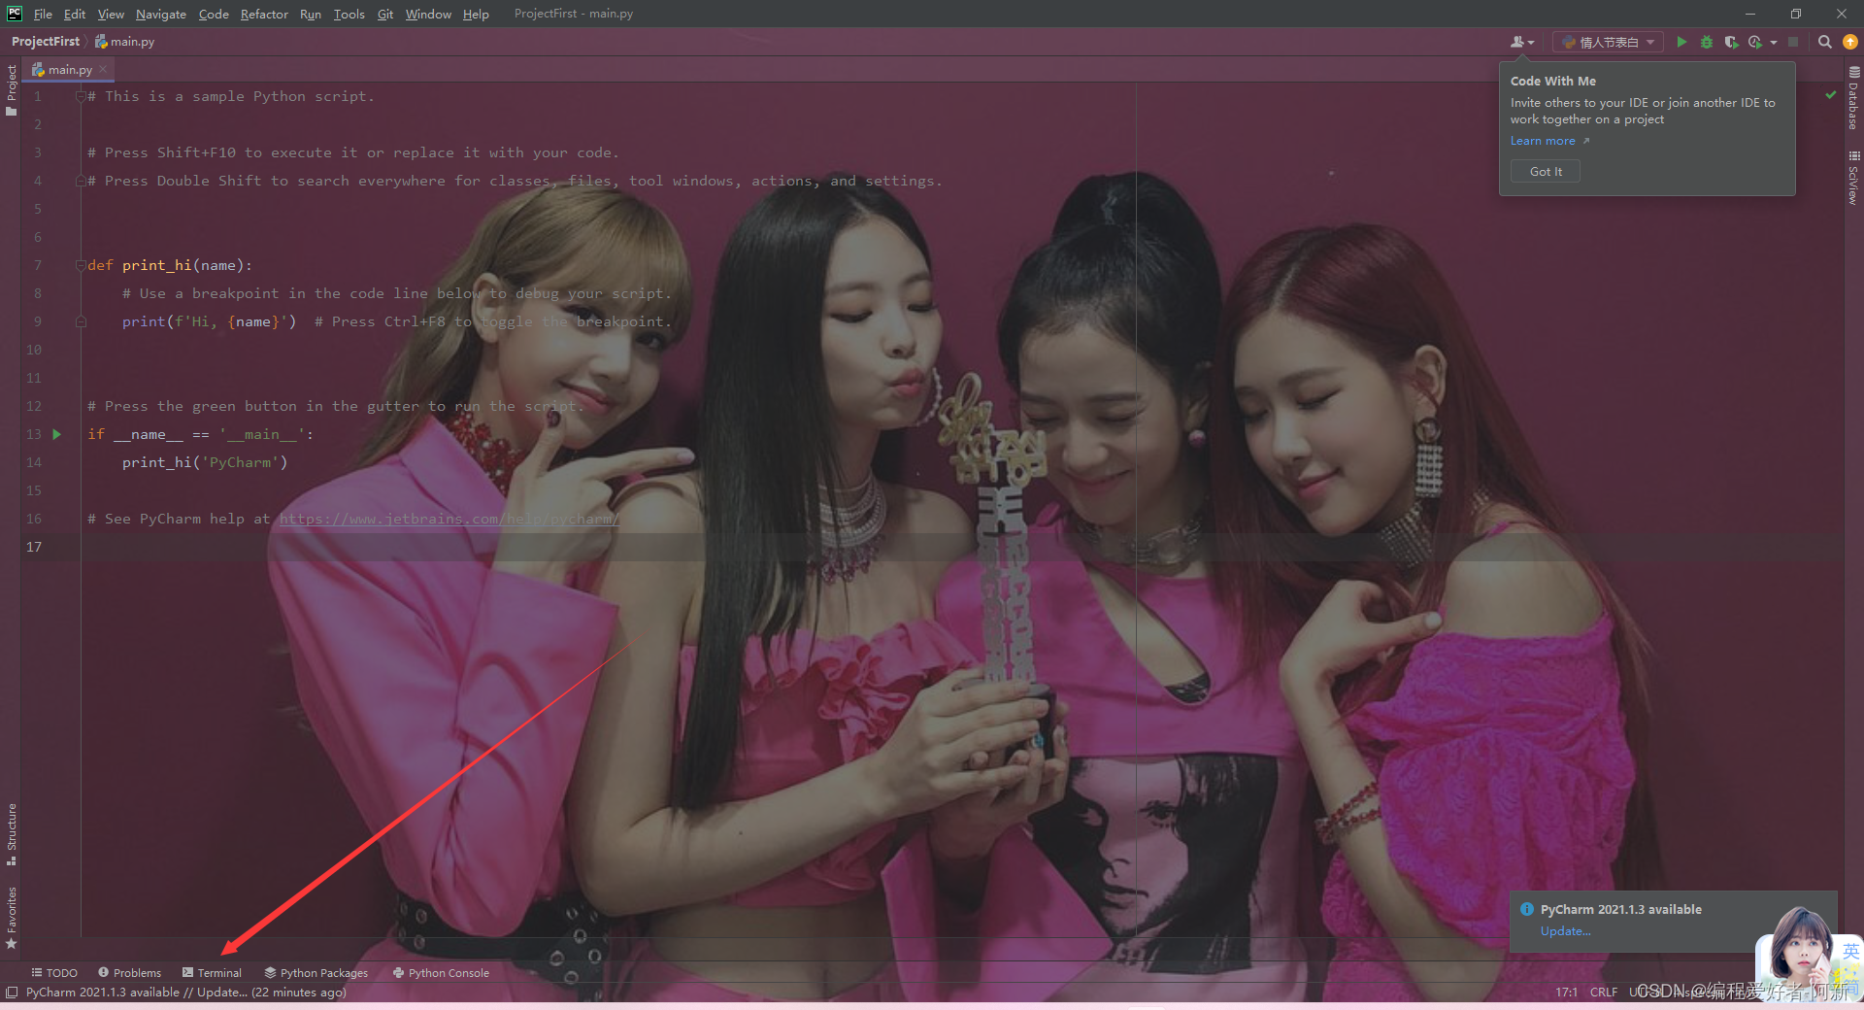Click the green run gutter arrow on line 13
The image size is (1864, 1010).
(x=56, y=434)
